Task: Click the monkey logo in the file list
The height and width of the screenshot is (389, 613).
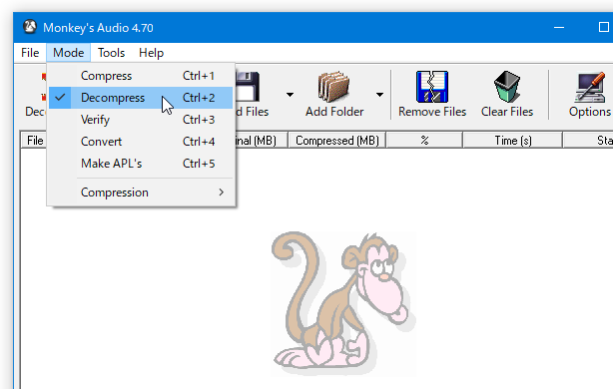Action: 343,302
